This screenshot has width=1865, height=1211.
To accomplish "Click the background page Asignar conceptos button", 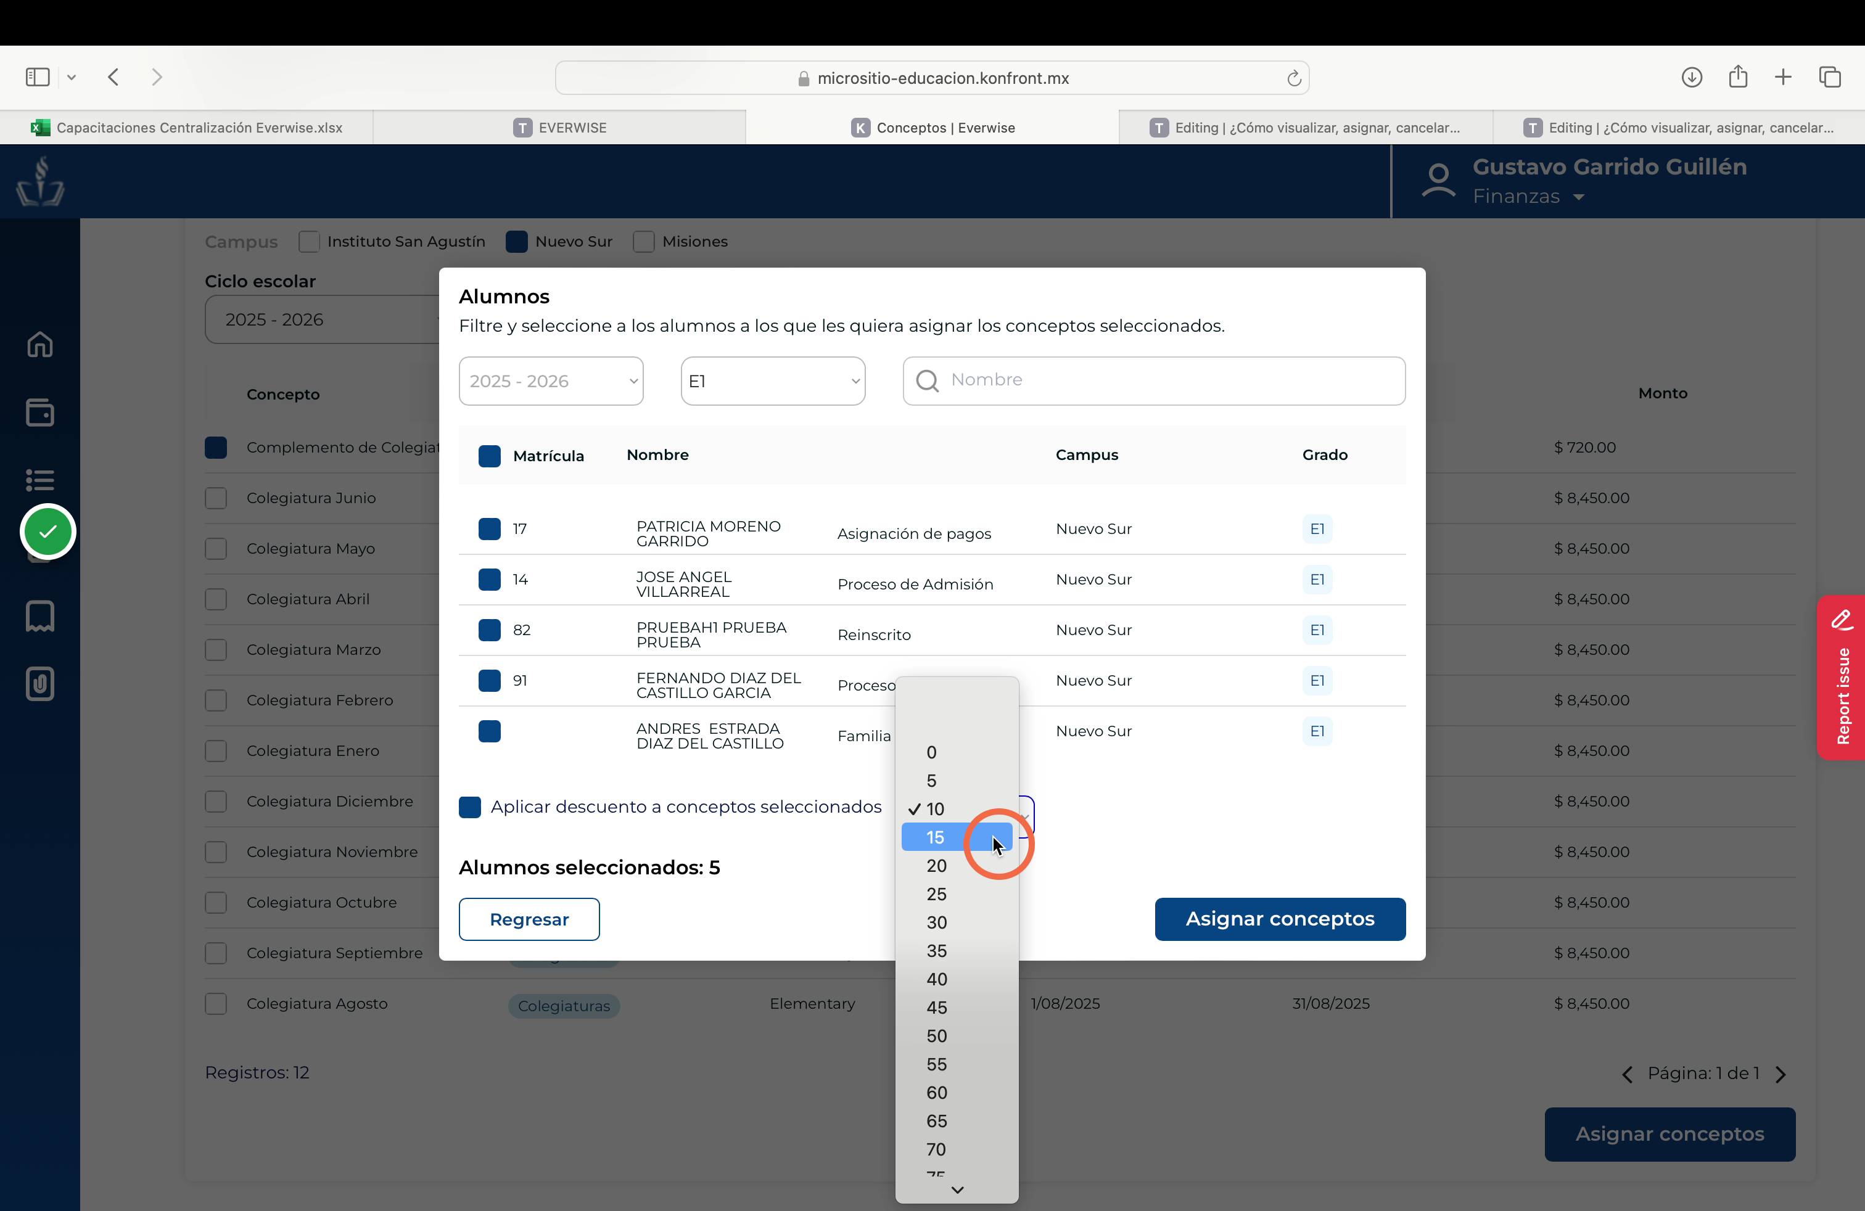I will coord(1670,1135).
